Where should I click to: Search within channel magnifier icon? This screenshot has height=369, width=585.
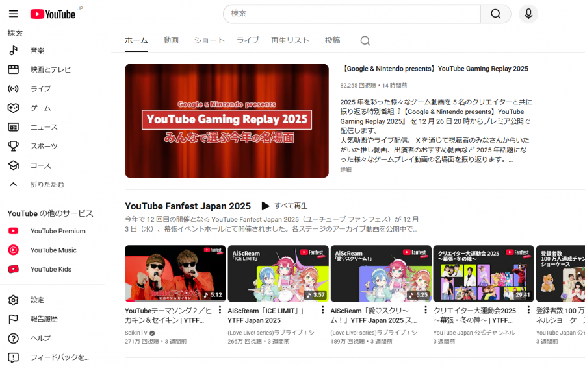point(365,41)
